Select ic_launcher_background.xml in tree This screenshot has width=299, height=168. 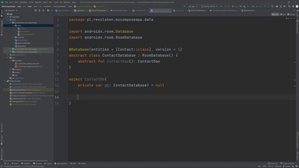pyautogui.click(x=27, y=63)
